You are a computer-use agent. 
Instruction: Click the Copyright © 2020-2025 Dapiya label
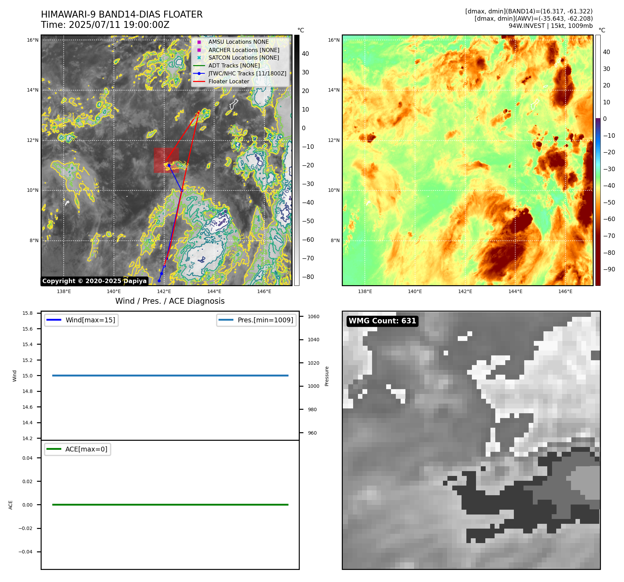tap(94, 281)
